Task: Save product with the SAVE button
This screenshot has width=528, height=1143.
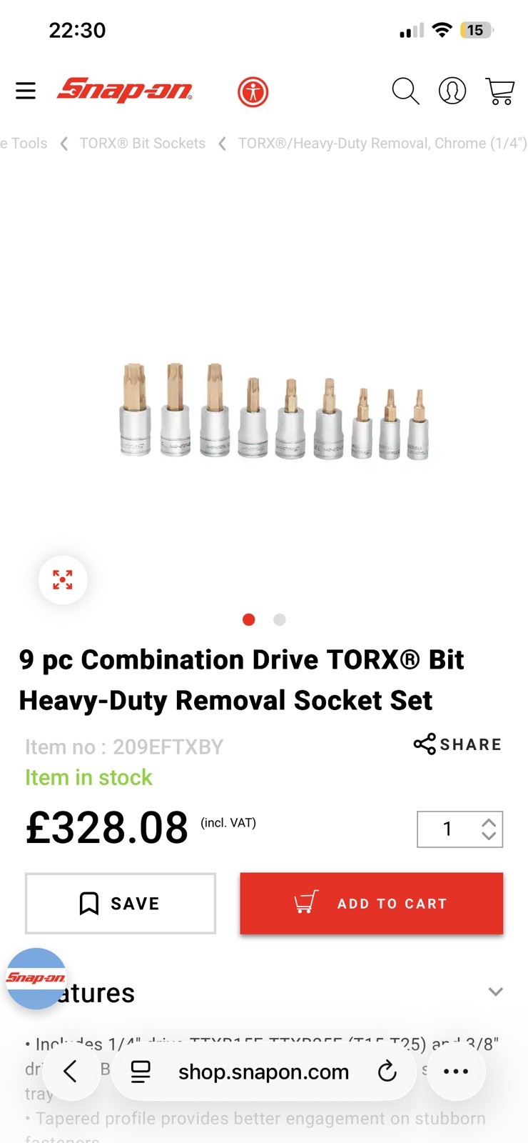Action: pyautogui.click(x=121, y=903)
